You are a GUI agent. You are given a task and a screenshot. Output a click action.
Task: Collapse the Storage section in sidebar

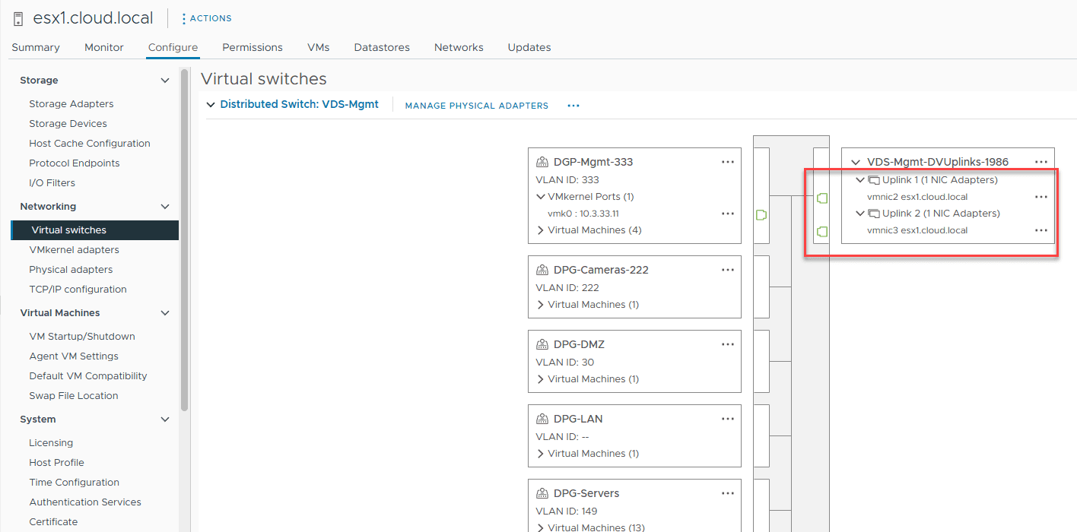coord(165,81)
